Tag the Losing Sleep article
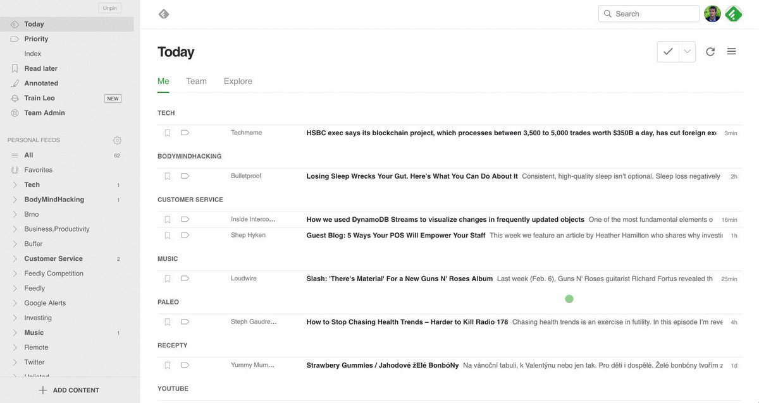This screenshot has width=759, height=403. (185, 176)
